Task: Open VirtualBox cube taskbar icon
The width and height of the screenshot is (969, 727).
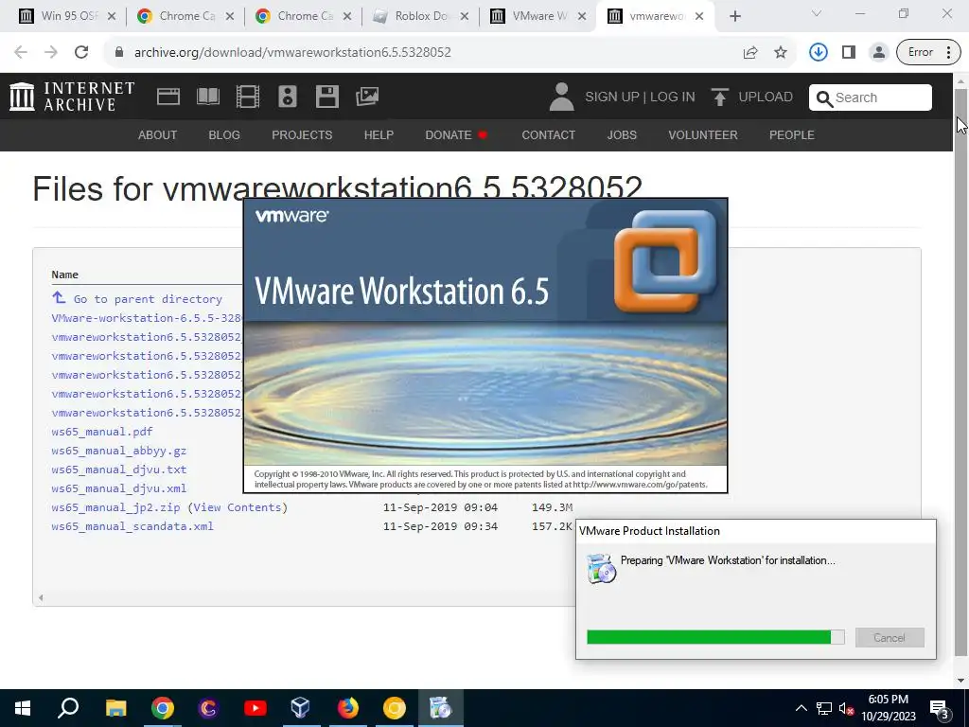Action: coord(300,707)
